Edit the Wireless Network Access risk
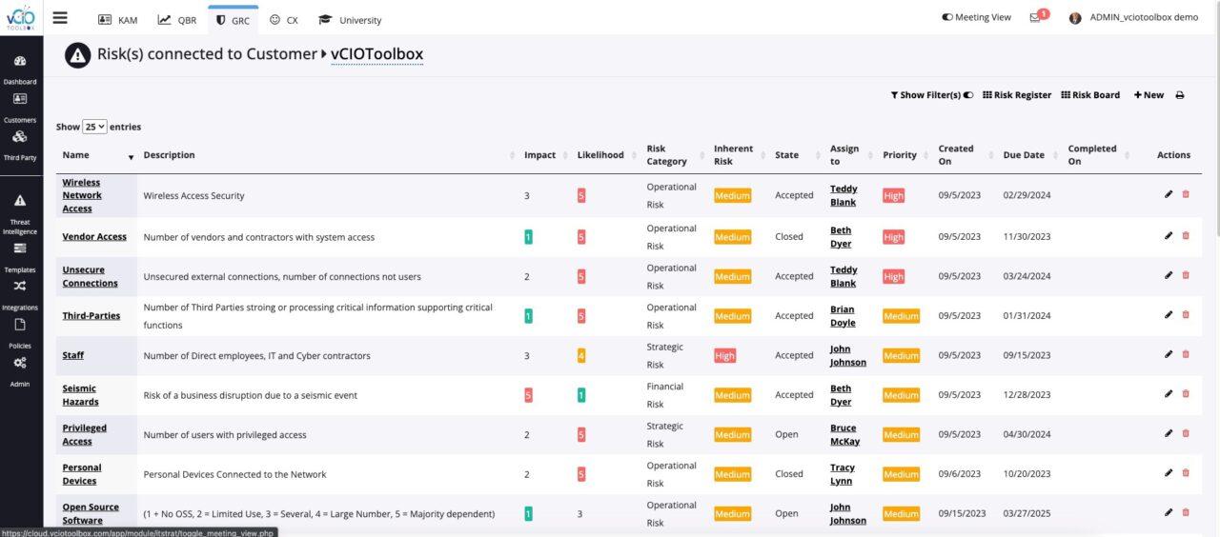 1169,194
